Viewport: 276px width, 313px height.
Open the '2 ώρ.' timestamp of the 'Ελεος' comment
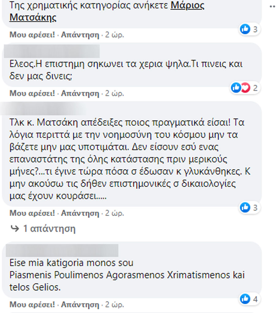pos(115,93)
